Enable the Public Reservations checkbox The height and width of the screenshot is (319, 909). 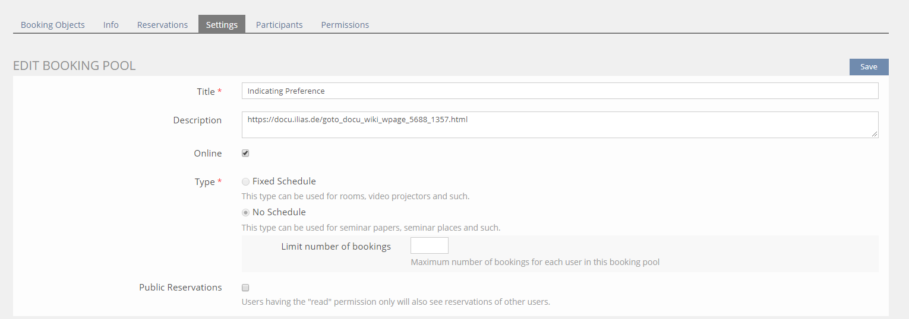(245, 288)
